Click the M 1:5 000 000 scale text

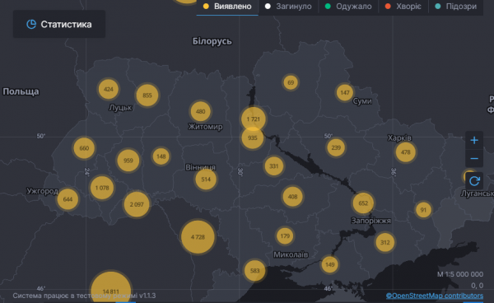[460, 274]
